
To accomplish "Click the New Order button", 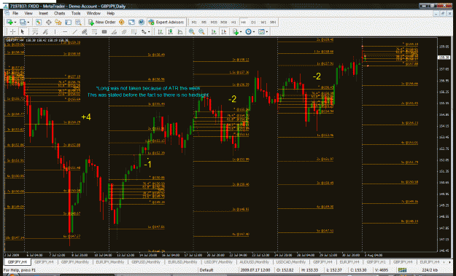I will (x=102, y=22).
